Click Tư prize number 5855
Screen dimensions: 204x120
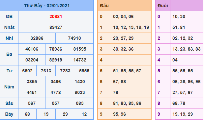coord(84,71)
